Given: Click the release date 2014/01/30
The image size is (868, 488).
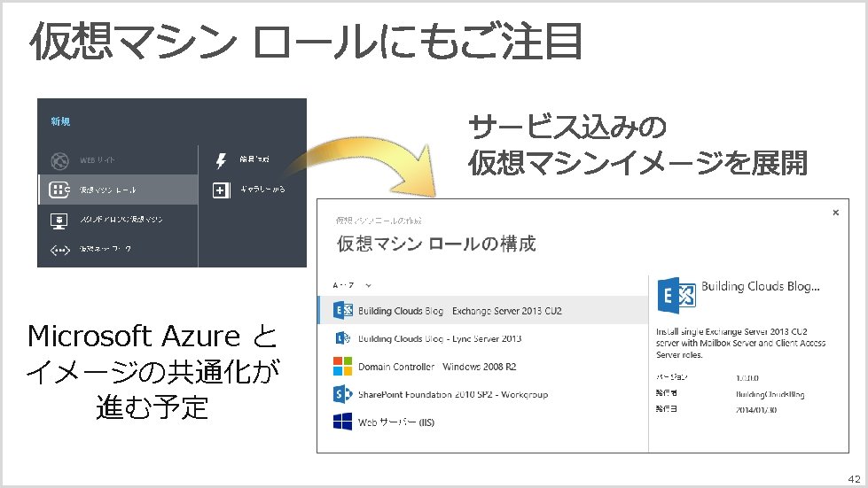Looking at the screenshot, I should 755,409.
